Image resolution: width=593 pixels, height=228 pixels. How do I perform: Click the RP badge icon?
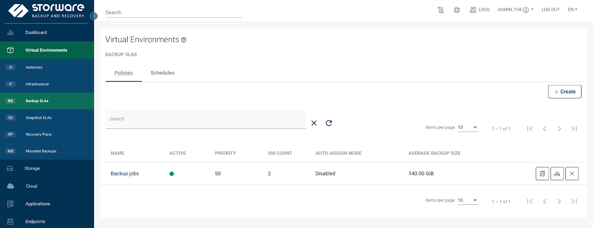point(10,134)
